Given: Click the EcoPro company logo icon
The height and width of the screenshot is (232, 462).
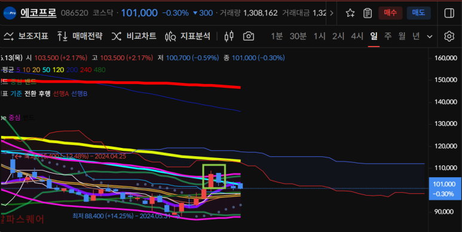Looking at the screenshot, I should [10, 13].
